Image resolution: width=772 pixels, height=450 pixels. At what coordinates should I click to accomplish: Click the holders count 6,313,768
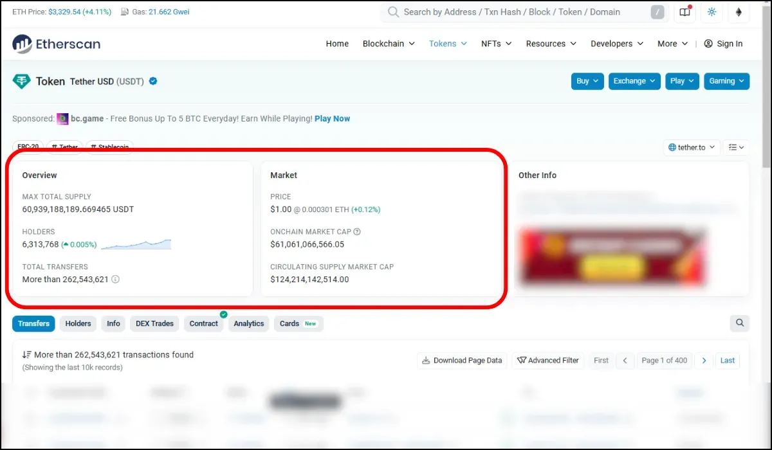(x=41, y=244)
